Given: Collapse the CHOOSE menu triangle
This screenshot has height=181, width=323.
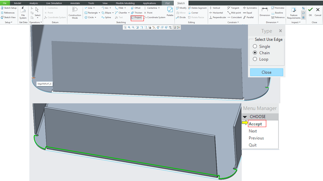Looking at the screenshot, I should point(245,117).
